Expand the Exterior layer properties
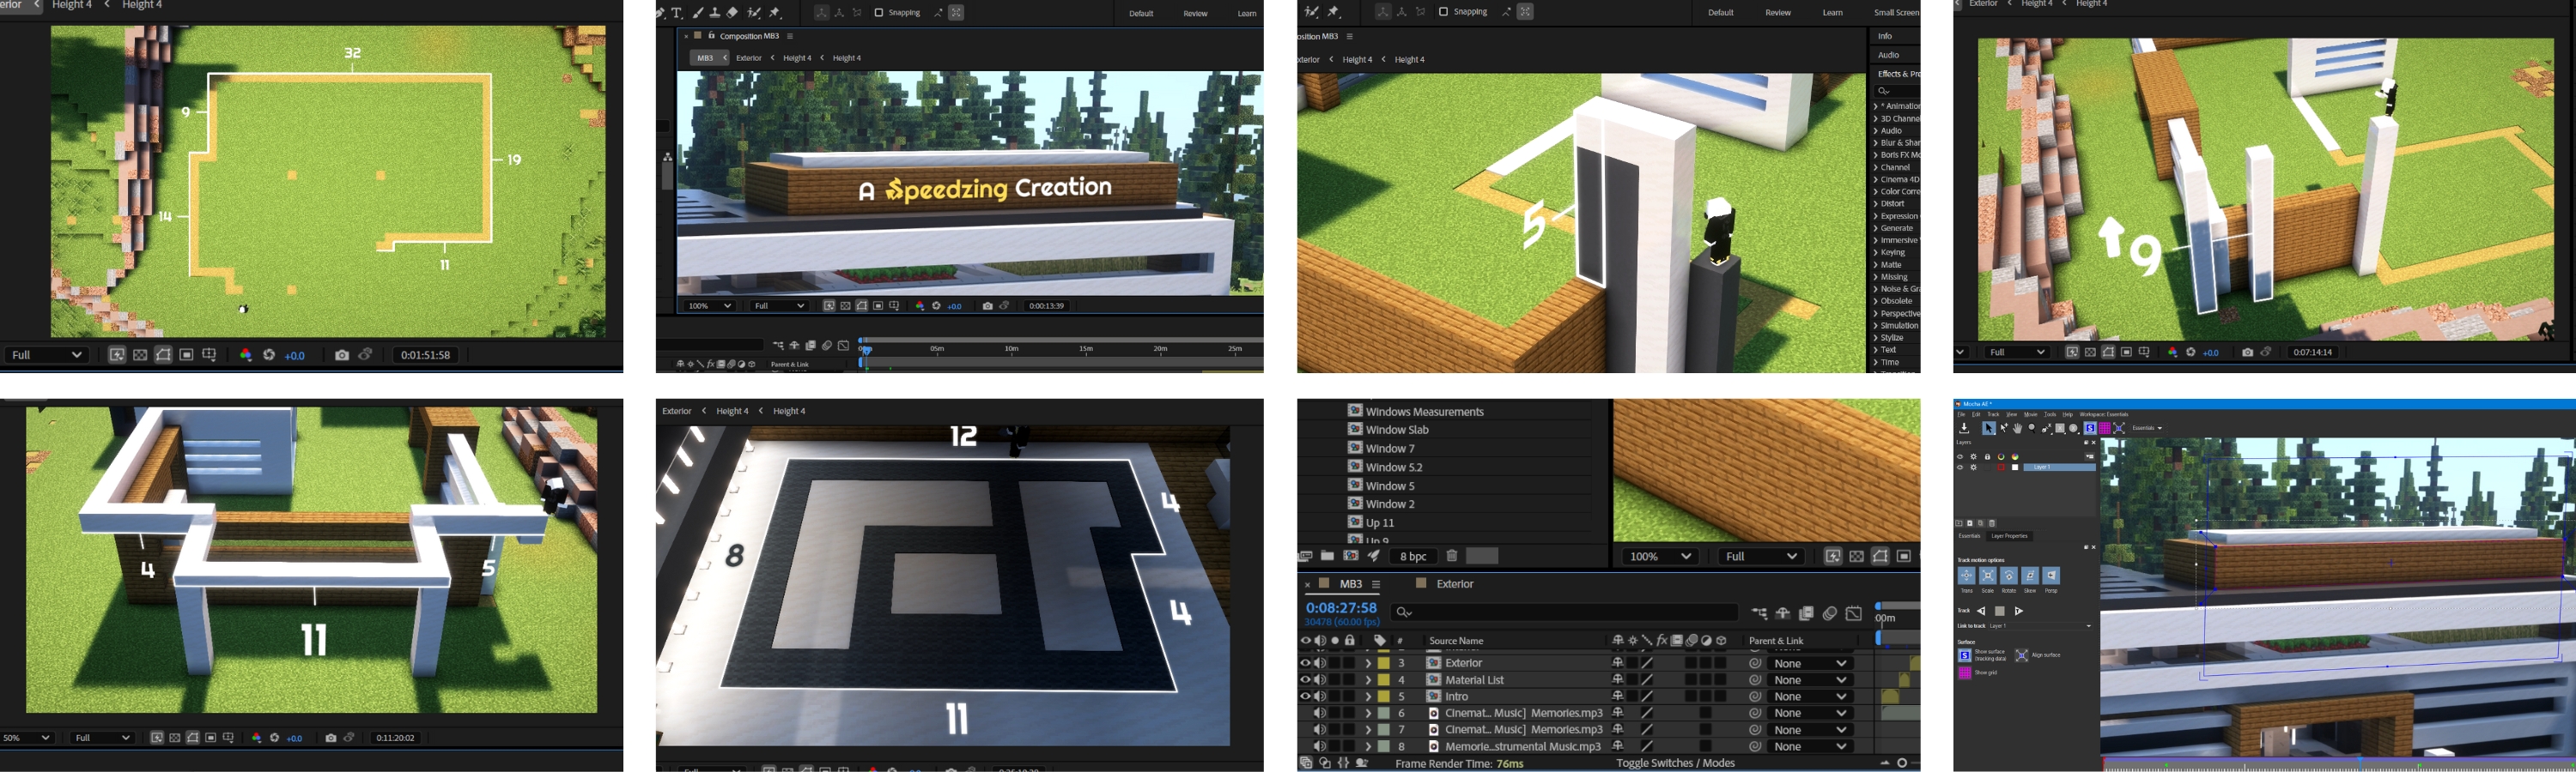Image resolution: width=2576 pixels, height=772 pixels. (x=1368, y=663)
